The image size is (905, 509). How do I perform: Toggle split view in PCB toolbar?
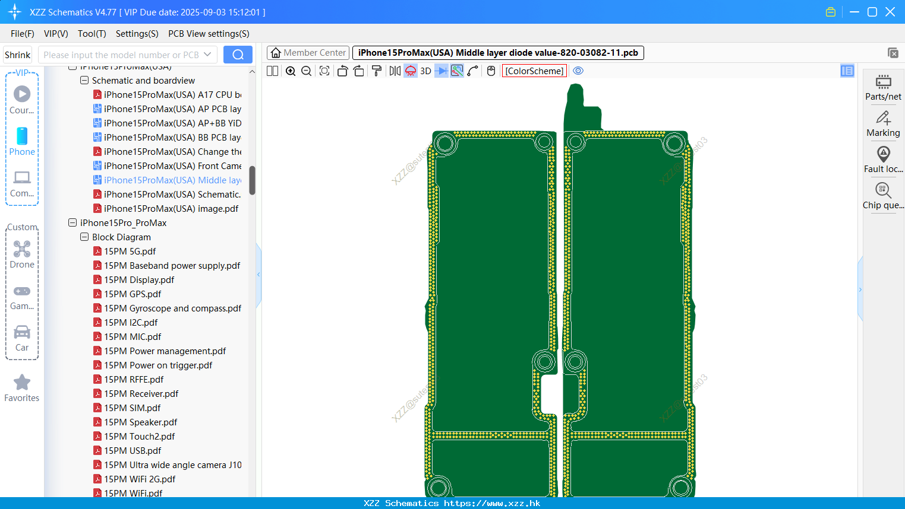(272, 71)
